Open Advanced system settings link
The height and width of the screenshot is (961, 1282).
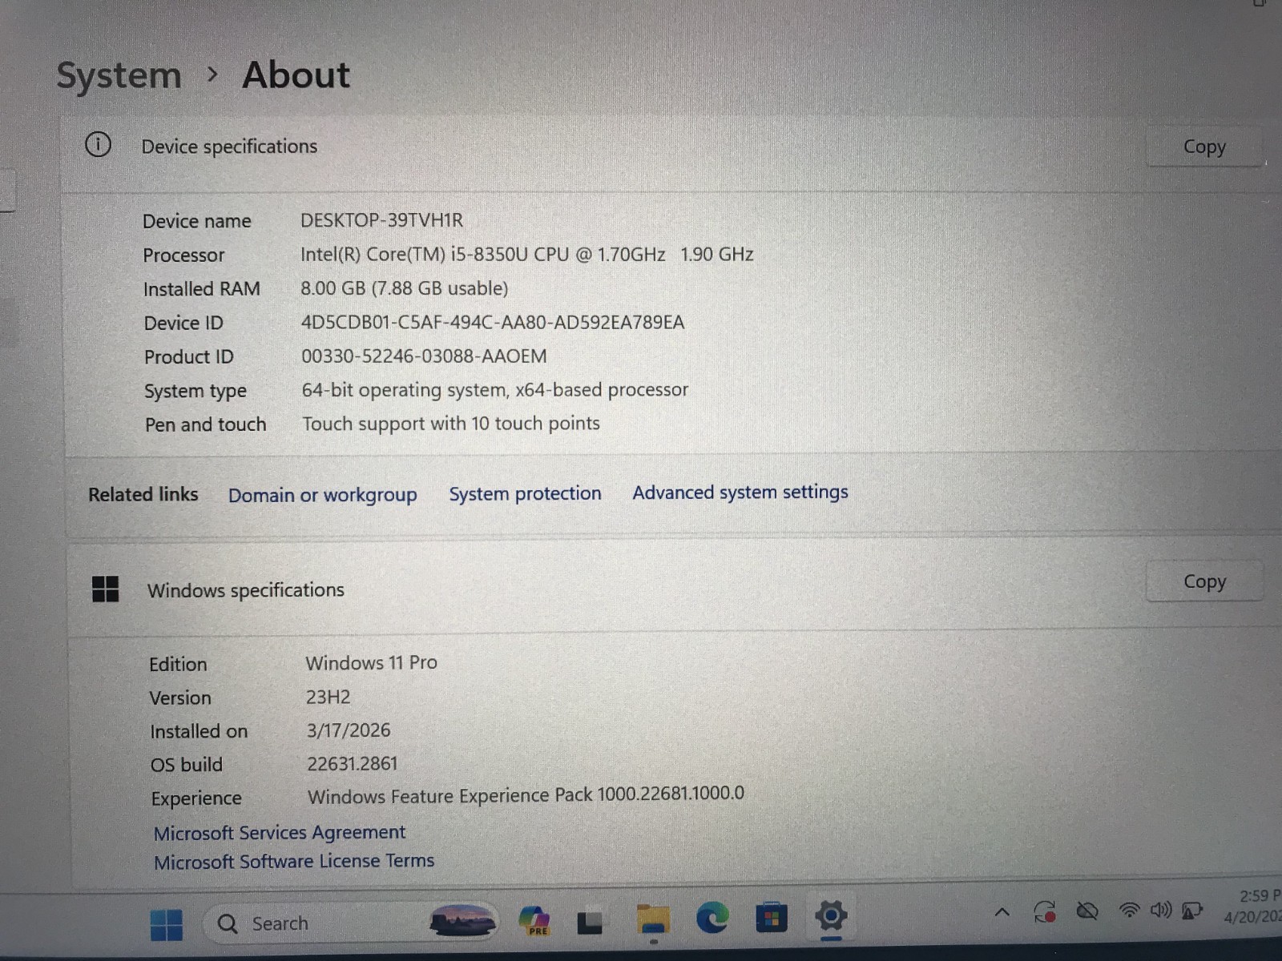point(740,492)
